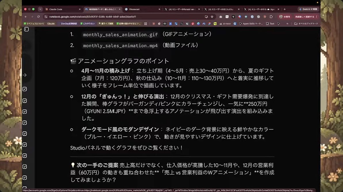Open すべてのブックマーク folder
343x192 pixels.
click(x=306, y=23)
